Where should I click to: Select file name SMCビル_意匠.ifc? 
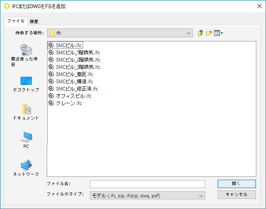[x=74, y=74]
